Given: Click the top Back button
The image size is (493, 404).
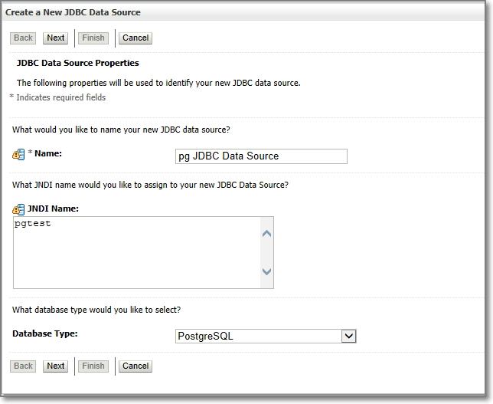Looking at the screenshot, I should coord(24,38).
